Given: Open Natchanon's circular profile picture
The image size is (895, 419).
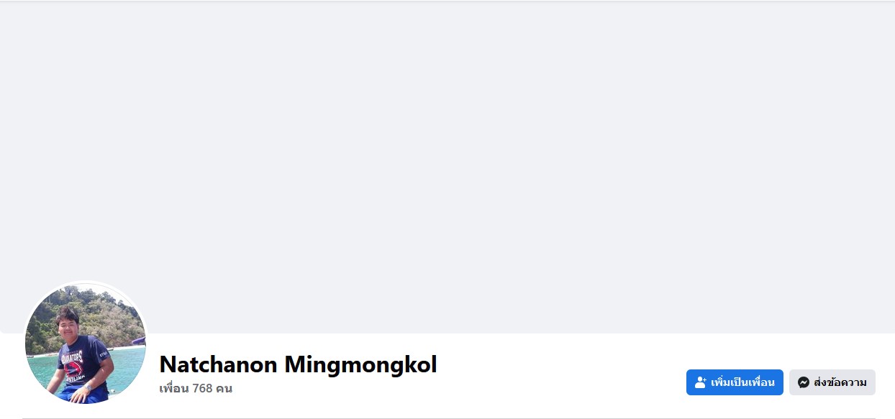Looking at the screenshot, I should 86,343.
